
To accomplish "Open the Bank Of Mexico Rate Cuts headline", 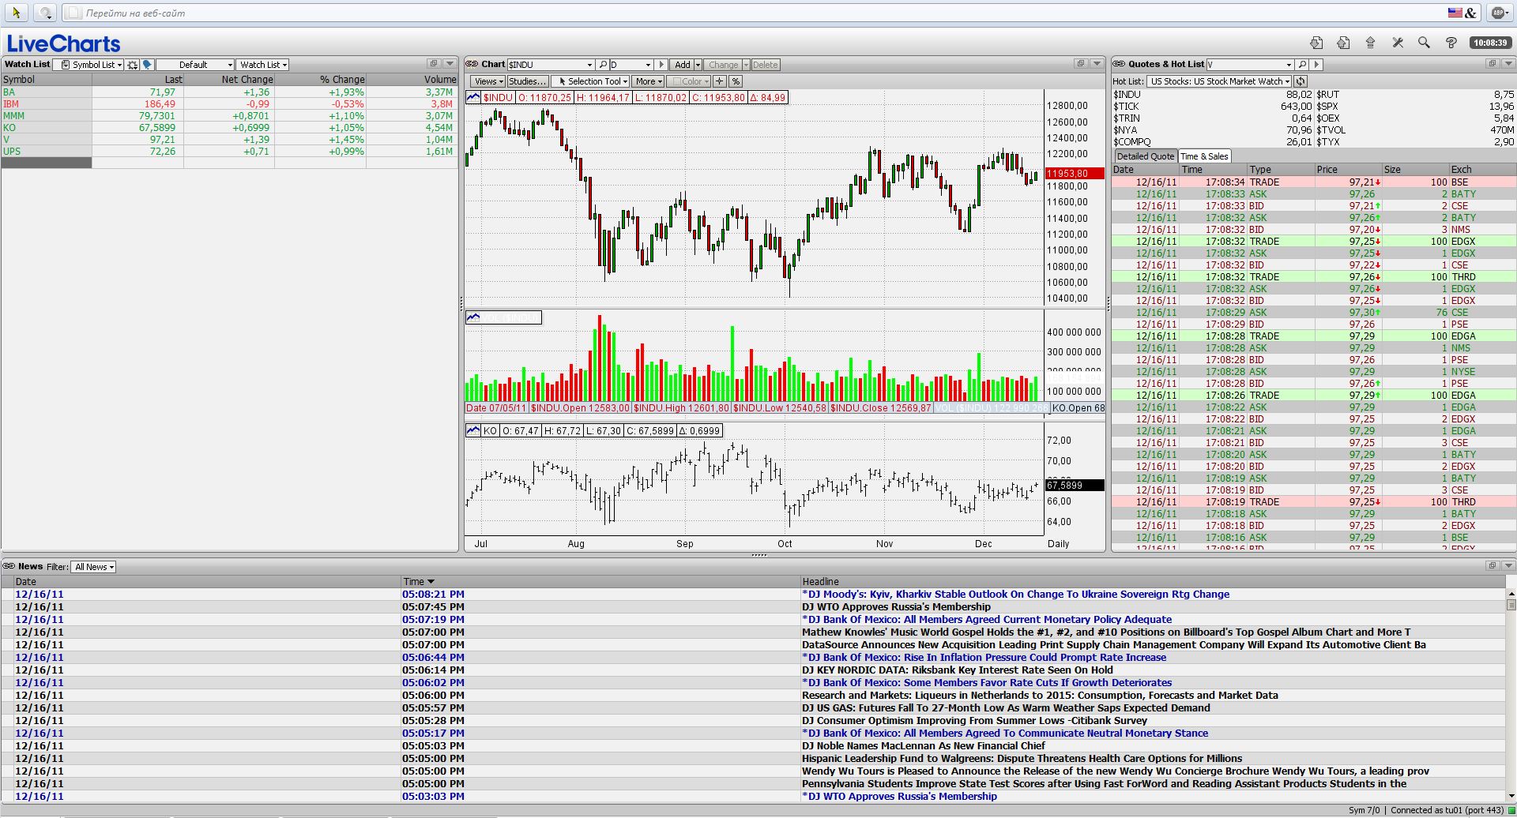I will [x=987, y=683].
